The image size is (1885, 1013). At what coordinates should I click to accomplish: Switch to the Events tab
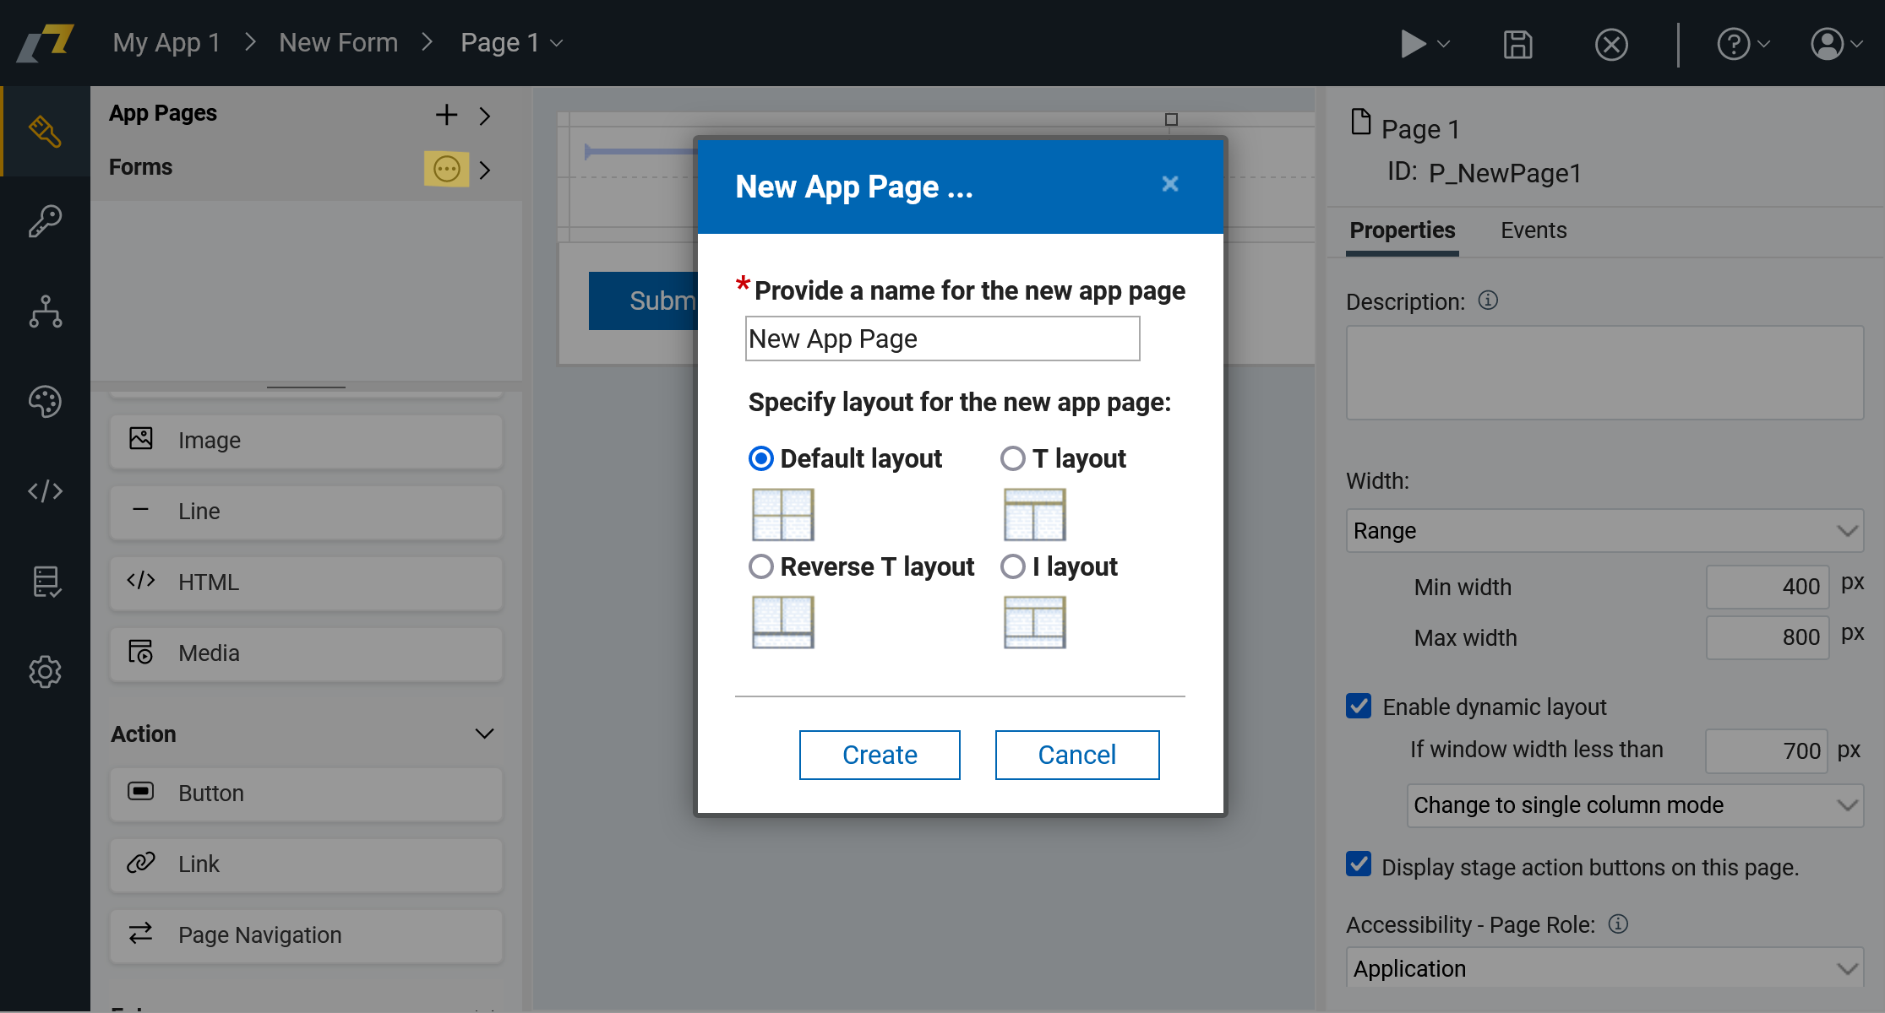pyautogui.click(x=1533, y=230)
